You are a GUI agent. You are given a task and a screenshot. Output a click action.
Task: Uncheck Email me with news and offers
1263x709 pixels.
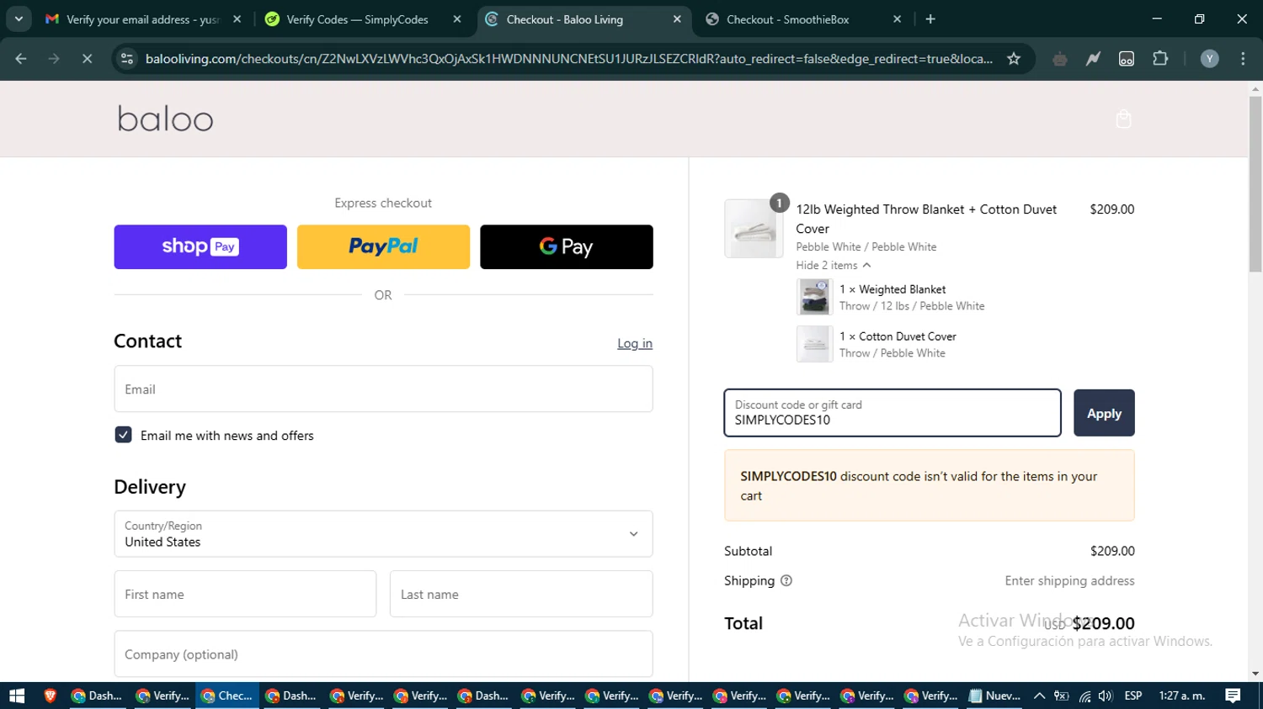(123, 435)
